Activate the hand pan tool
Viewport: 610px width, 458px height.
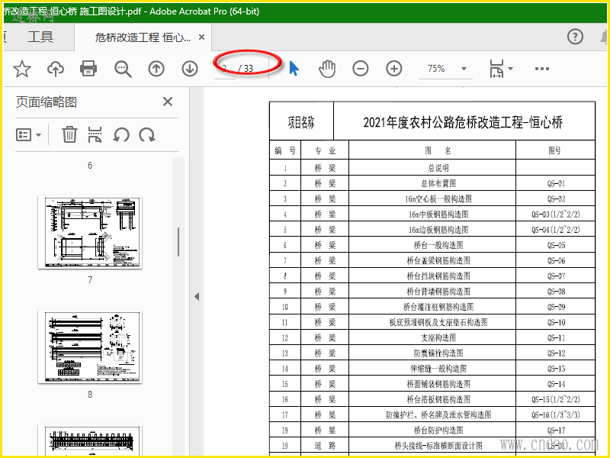pyautogui.click(x=327, y=69)
